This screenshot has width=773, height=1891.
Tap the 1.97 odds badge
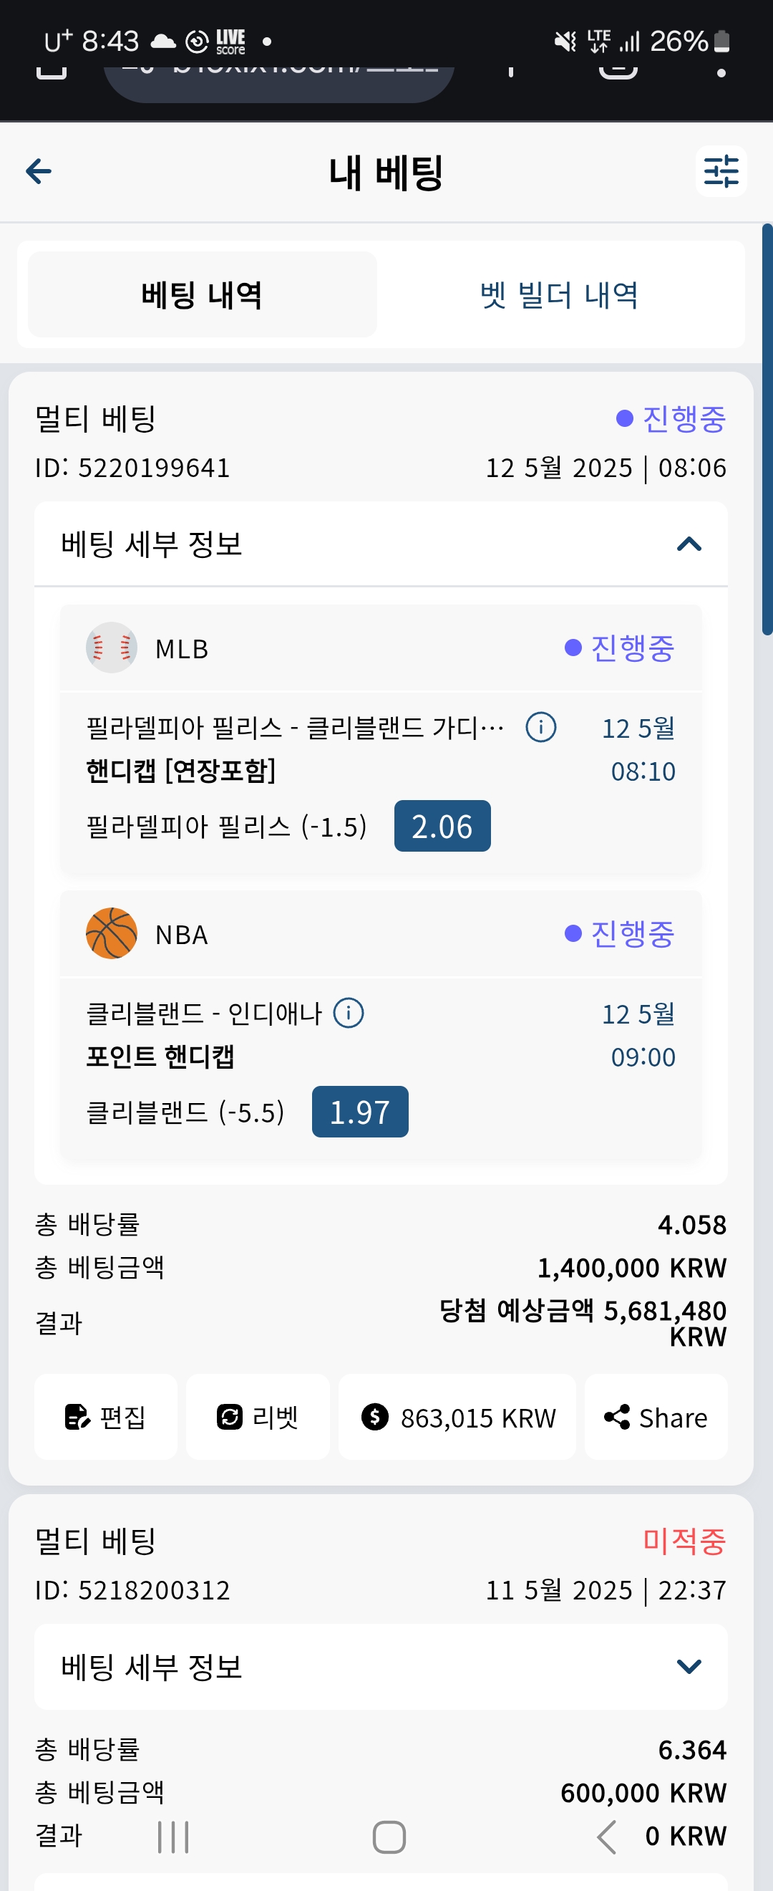(360, 1112)
